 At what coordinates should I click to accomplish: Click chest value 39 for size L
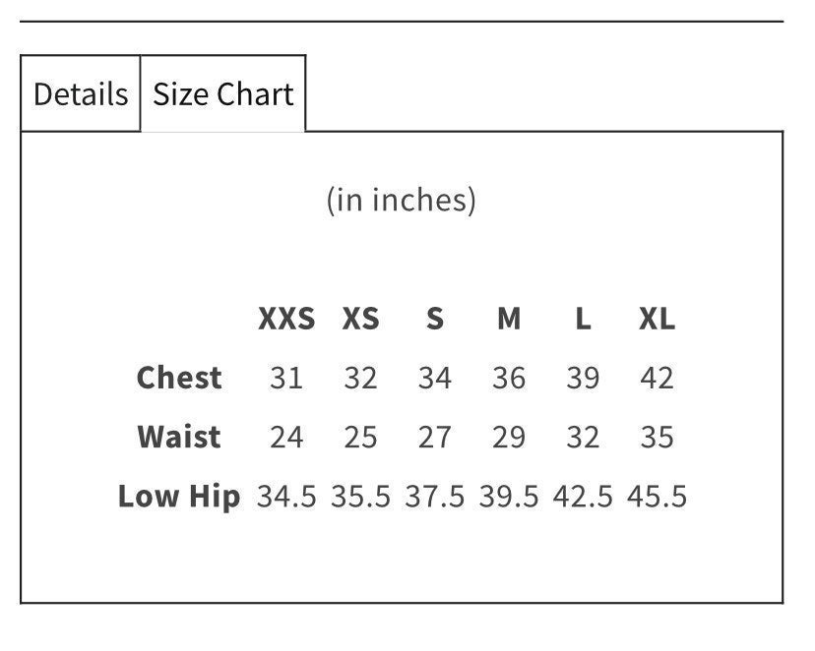point(583,378)
